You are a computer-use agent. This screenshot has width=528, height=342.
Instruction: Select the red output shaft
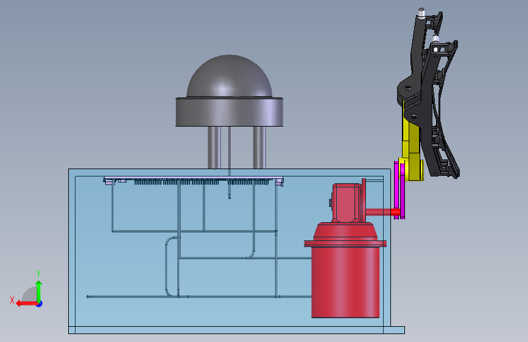pos(383,212)
